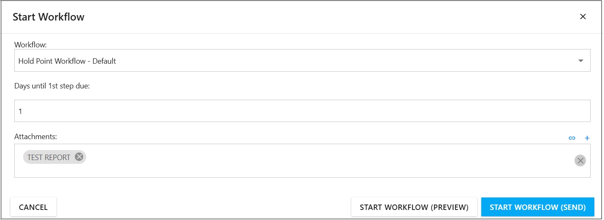
Task: Click the value 1 in the days field
Action: click(x=20, y=111)
